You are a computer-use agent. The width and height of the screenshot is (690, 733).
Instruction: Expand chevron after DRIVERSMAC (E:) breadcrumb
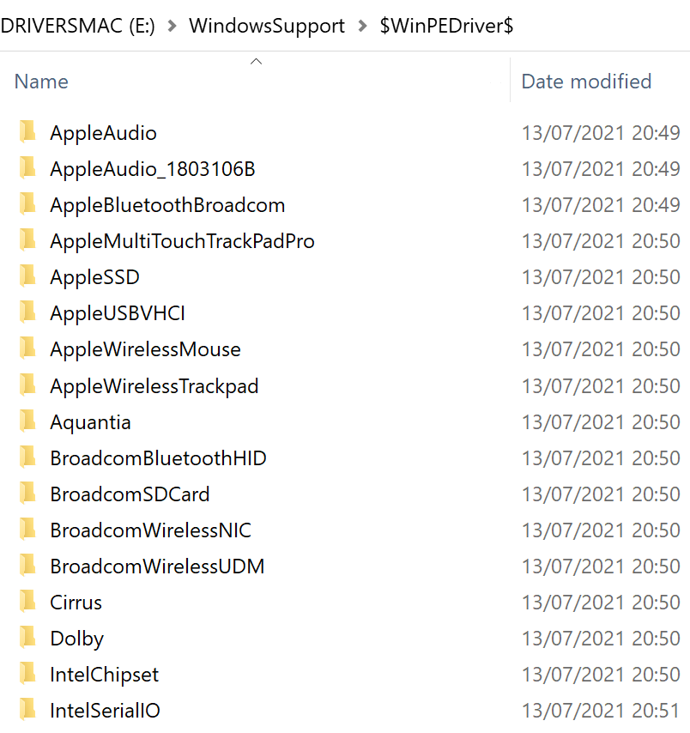tap(172, 26)
